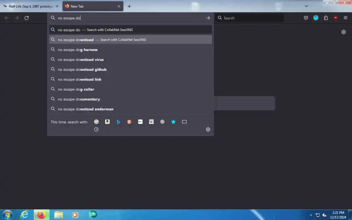Click the toolbar Search box
The image size is (352, 220).
250,18
